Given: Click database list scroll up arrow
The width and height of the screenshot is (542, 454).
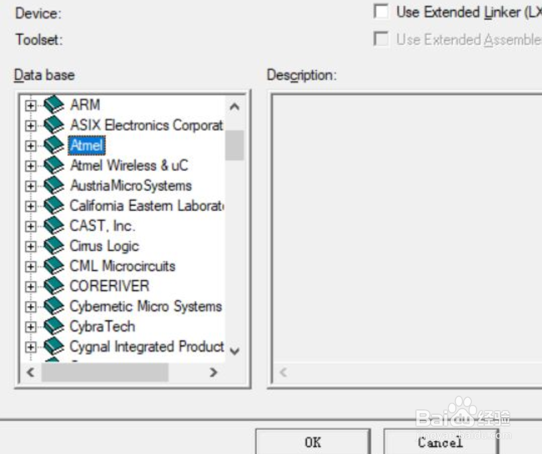Looking at the screenshot, I should tap(235, 106).
